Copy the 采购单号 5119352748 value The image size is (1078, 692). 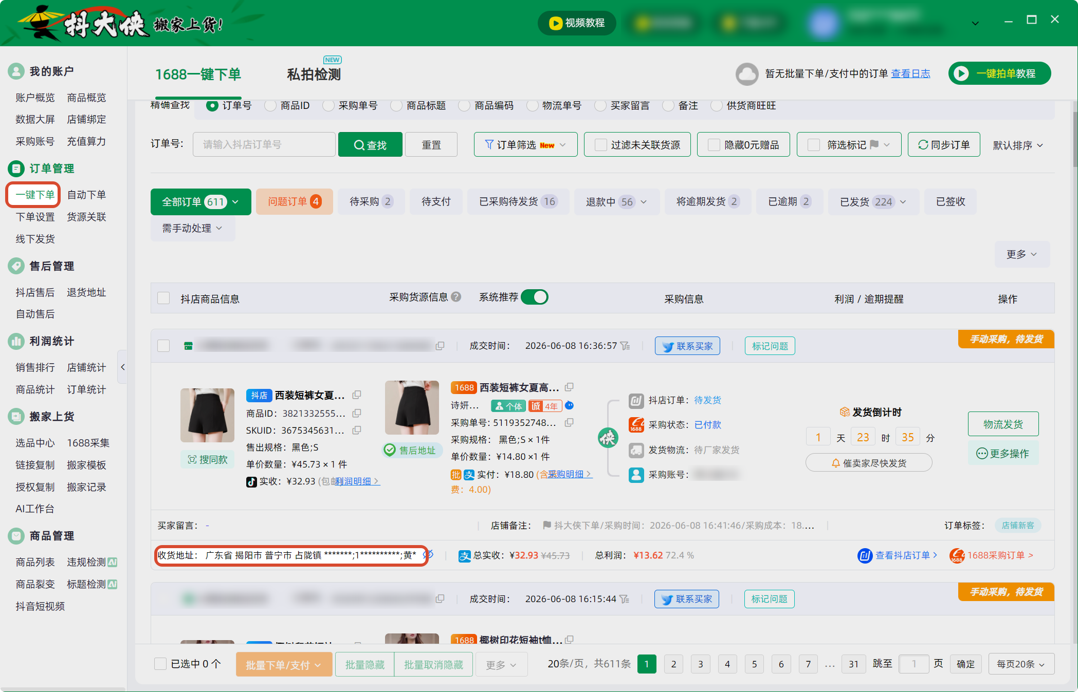[x=569, y=422]
